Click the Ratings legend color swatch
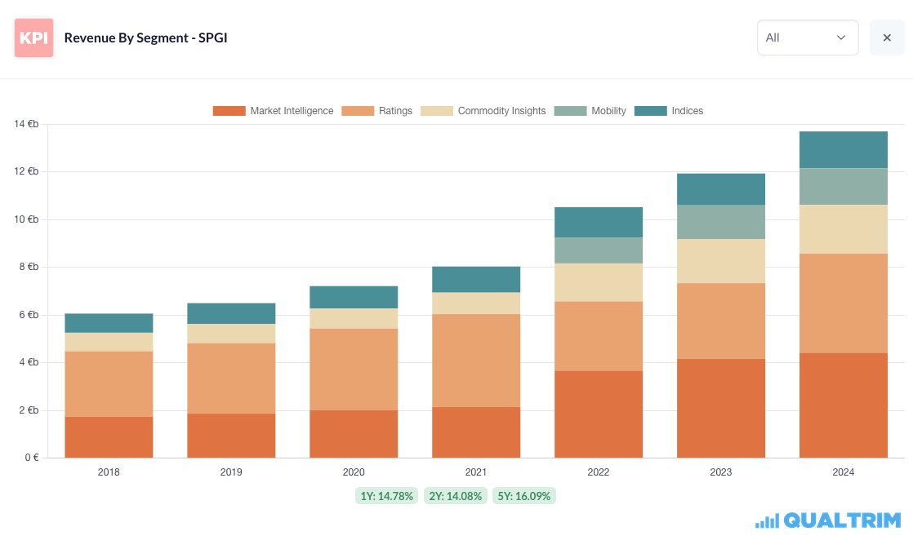 pos(358,111)
